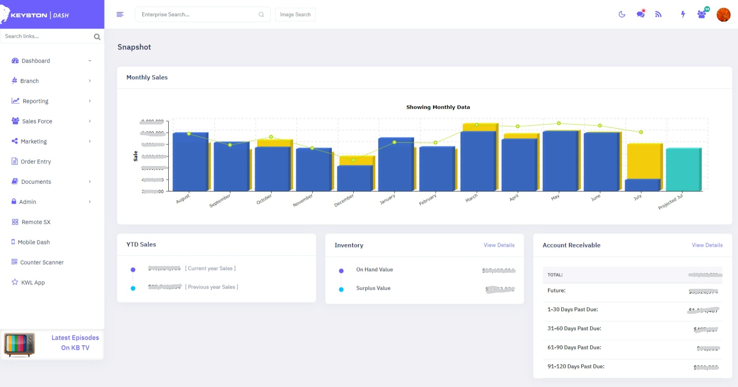Click View Details on Inventory card
738x387 pixels.
click(499, 245)
